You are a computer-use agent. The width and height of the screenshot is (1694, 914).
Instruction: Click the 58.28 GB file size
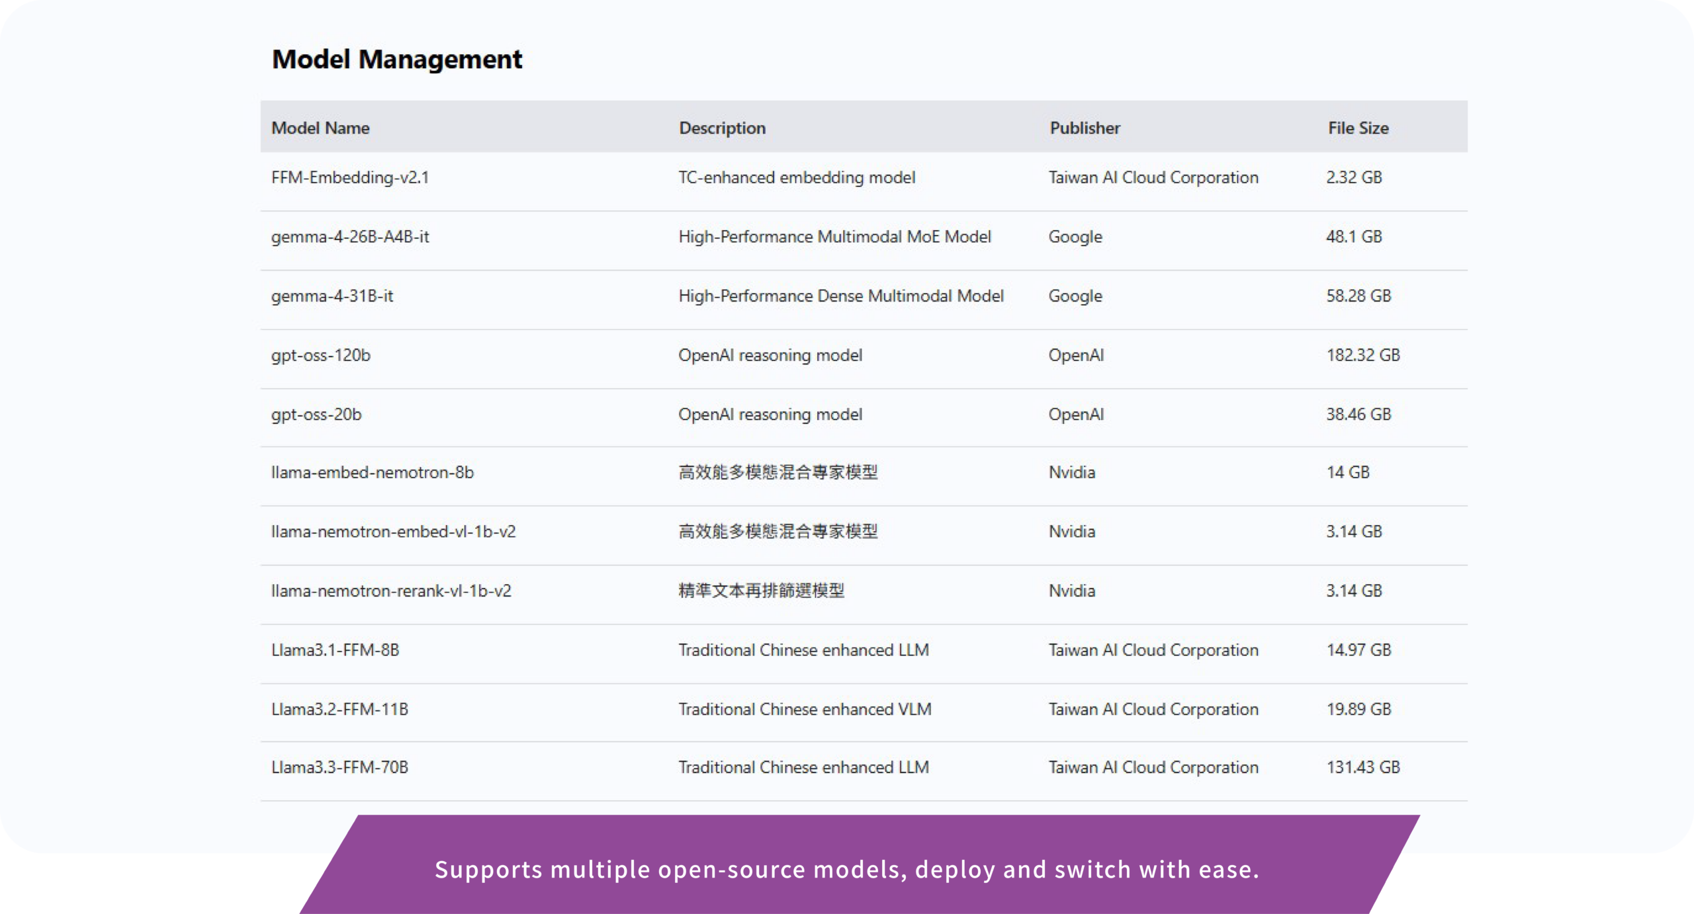1359,296
